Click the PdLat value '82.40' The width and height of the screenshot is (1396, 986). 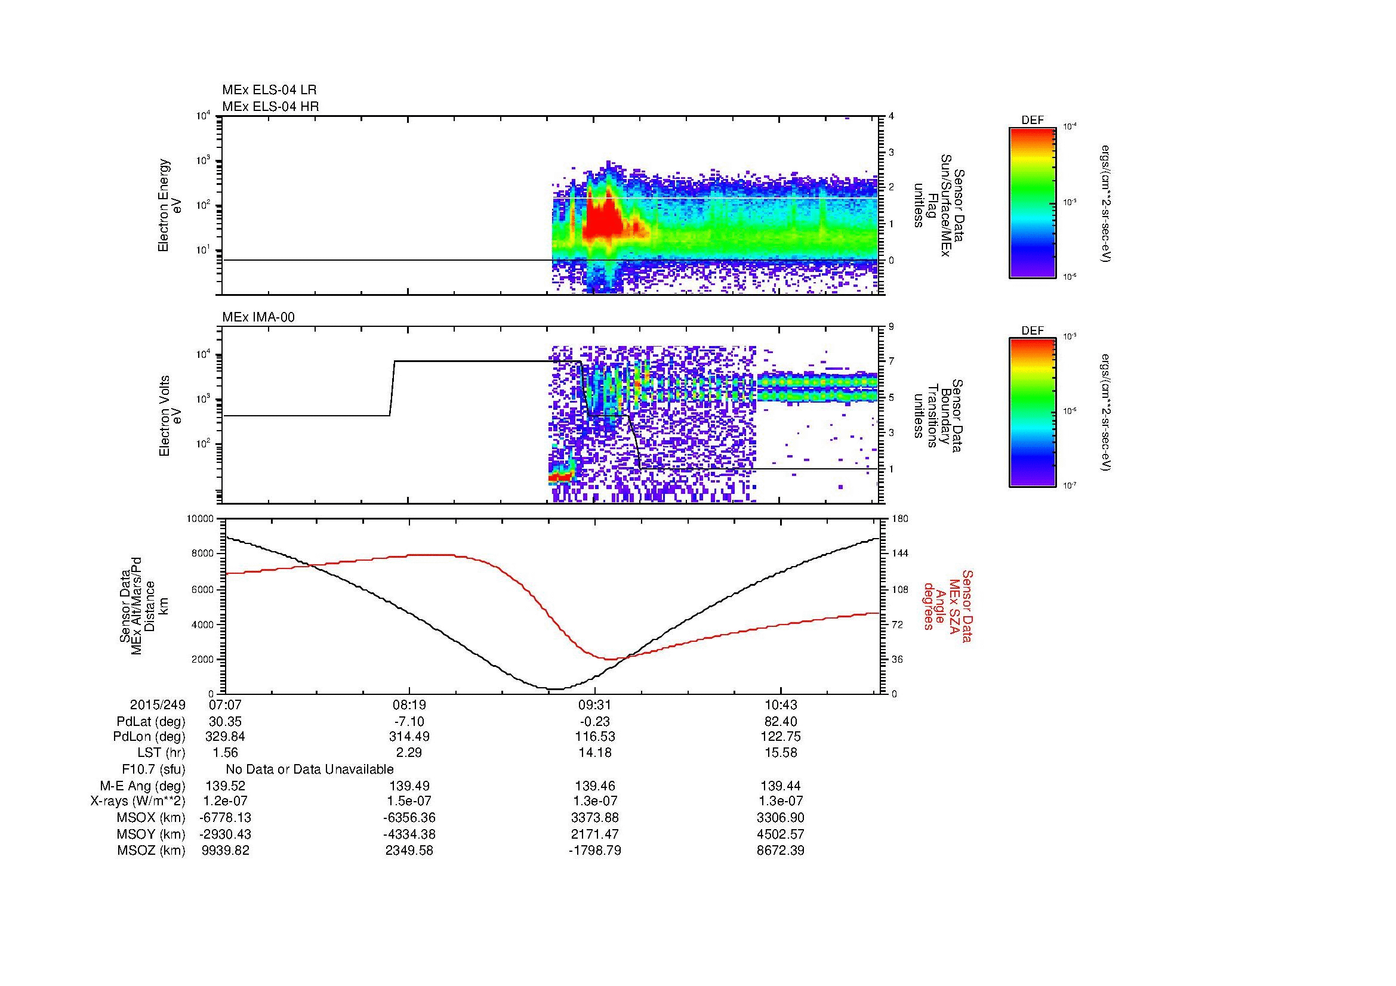pos(781,722)
